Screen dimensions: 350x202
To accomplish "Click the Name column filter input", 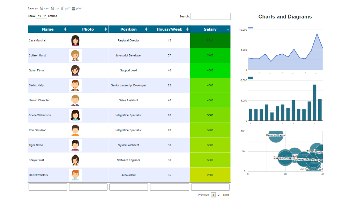I will (48, 187).
